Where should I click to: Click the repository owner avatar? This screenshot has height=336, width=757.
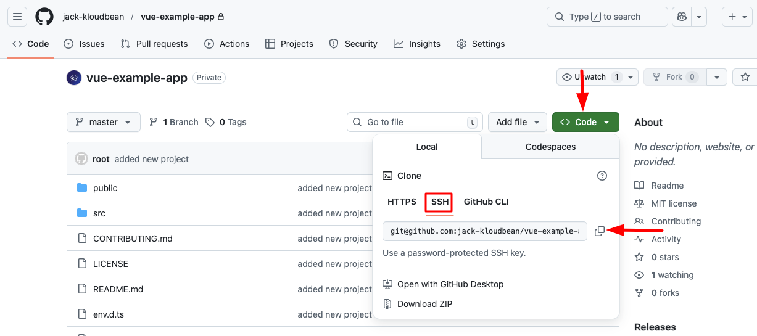coord(74,78)
